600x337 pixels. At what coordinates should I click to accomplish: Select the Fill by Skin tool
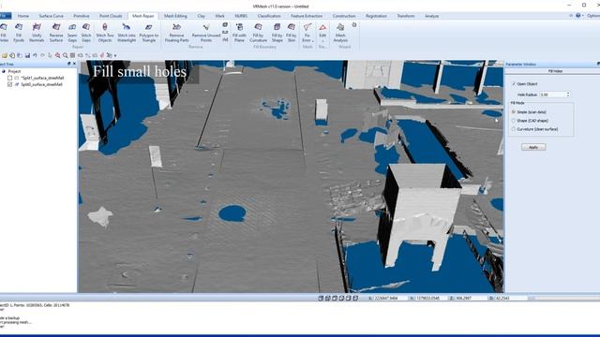[x=292, y=33]
